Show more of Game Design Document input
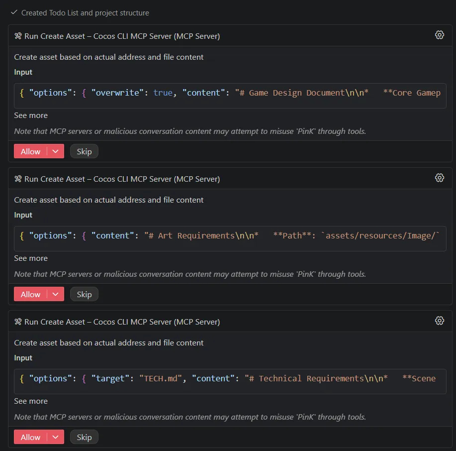The width and height of the screenshot is (456, 451). coord(31,115)
